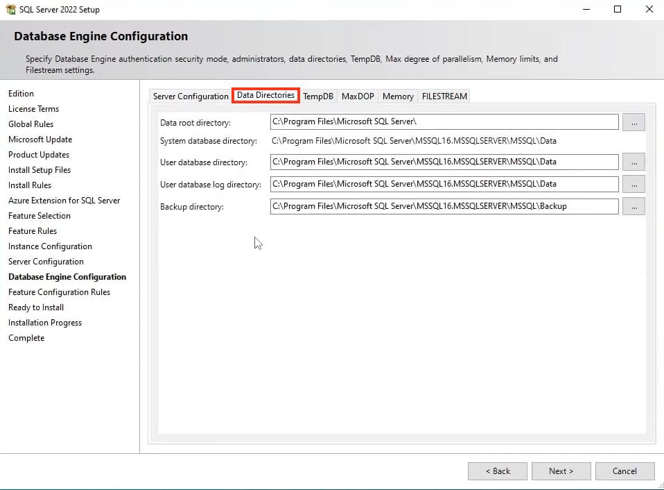The height and width of the screenshot is (490, 664).
Task: Open the TempDB tab
Action: click(x=318, y=96)
